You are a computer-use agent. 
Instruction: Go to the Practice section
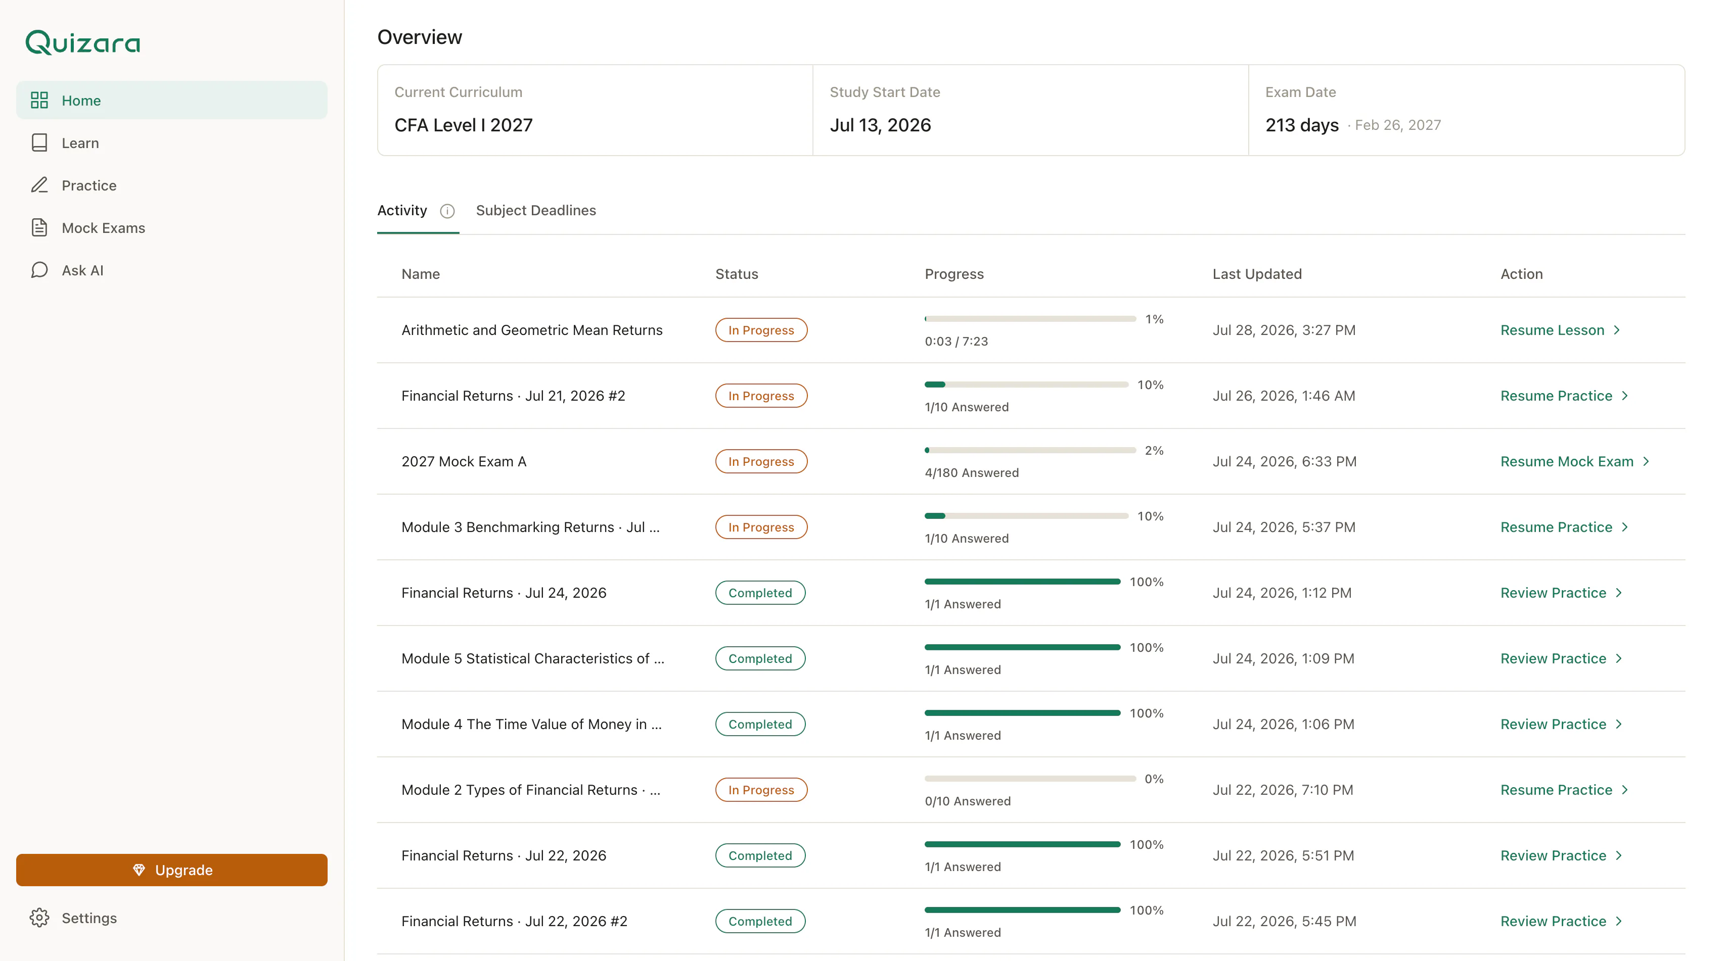(x=172, y=185)
